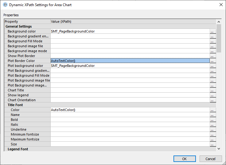Click the Italic property value cell

point(130,125)
